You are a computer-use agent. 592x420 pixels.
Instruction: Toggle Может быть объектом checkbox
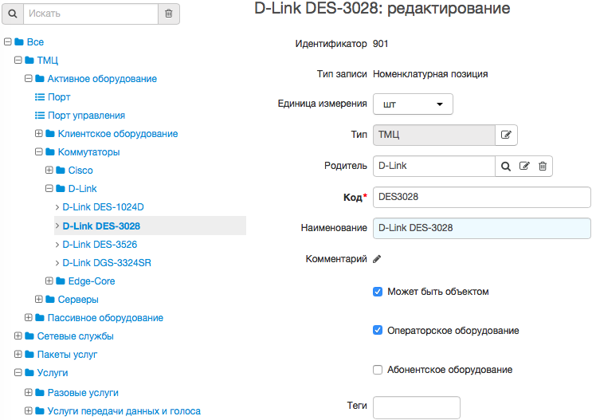coord(378,292)
